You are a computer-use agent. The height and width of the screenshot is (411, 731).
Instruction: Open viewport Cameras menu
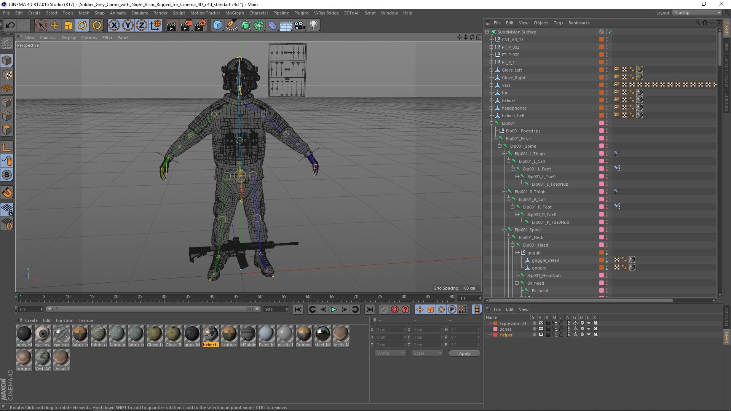pos(48,38)
